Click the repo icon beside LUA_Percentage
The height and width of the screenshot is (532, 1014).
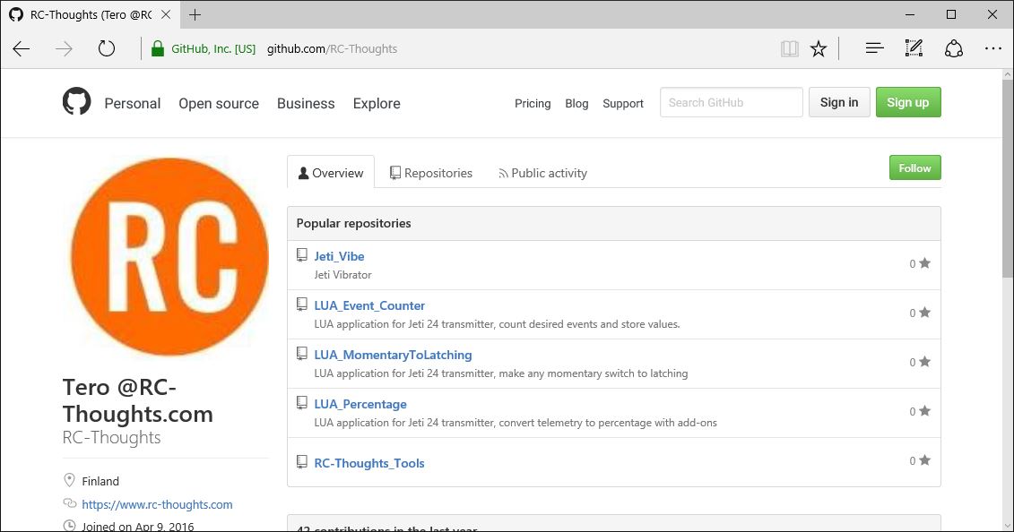301,403
